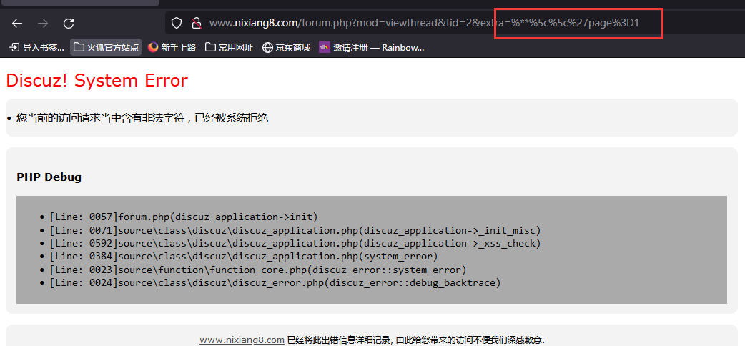Click the Line 0592 _xss_check trace entry

click(x=295, y=243)
